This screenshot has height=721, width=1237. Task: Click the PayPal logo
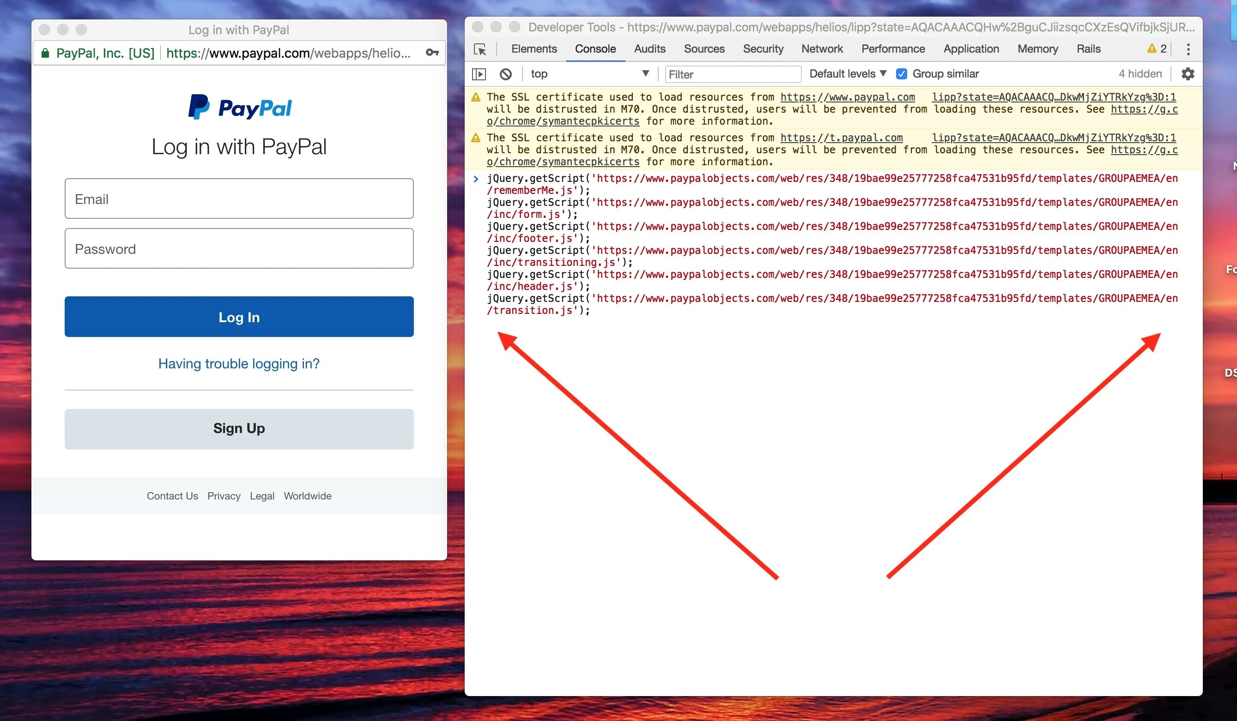[240, 107]
